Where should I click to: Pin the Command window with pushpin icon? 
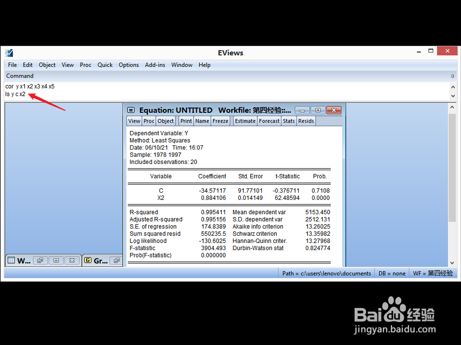click(452, 76)
